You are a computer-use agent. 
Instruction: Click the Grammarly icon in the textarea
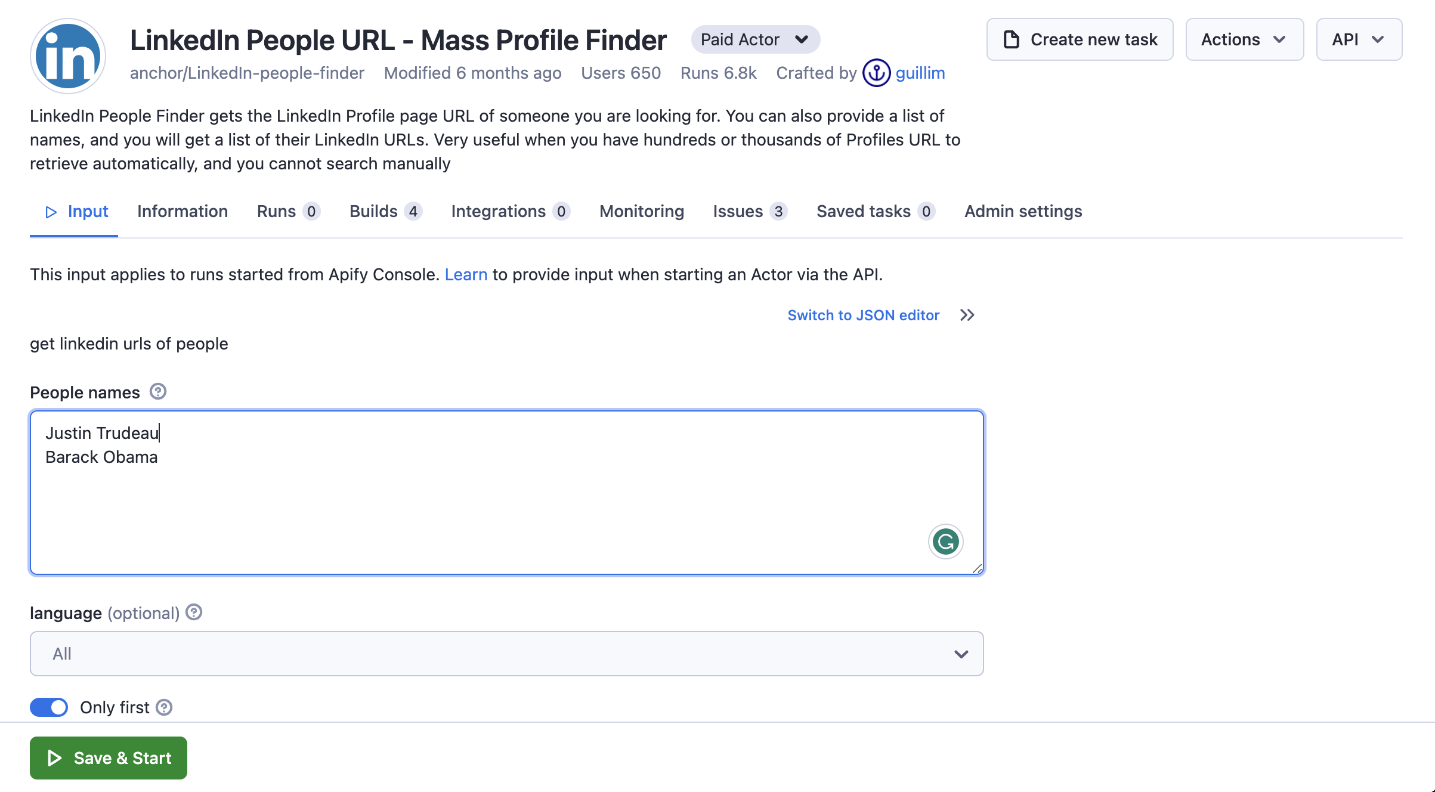945,542
